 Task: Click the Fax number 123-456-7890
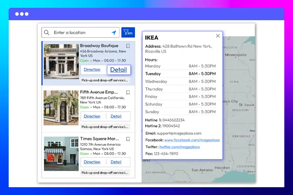tap(166, 154)
